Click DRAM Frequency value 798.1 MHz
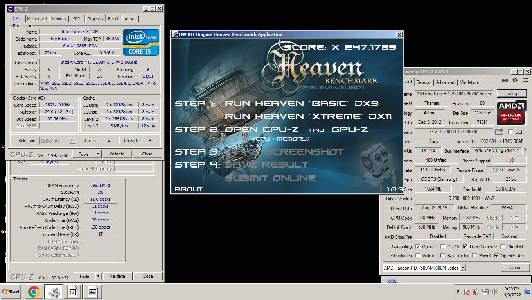Image resolution: width=532 pixels, height=300 pixels. [100, 185]
